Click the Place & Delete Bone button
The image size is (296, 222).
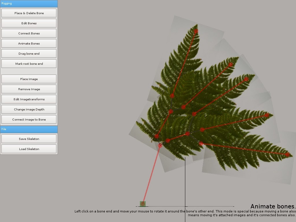29,13
